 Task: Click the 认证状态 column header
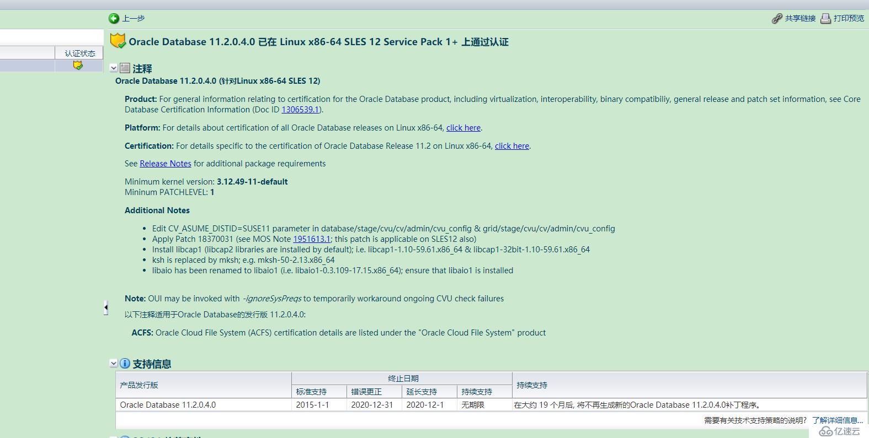point(79,53)
